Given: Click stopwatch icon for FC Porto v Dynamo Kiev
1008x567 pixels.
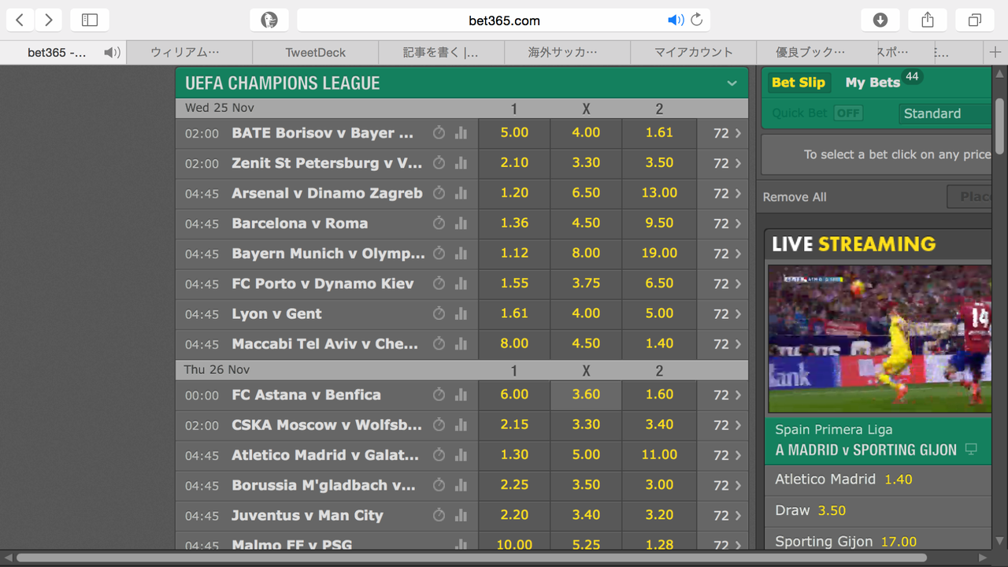Looking at the screenshot, I should tap(439, 283).
